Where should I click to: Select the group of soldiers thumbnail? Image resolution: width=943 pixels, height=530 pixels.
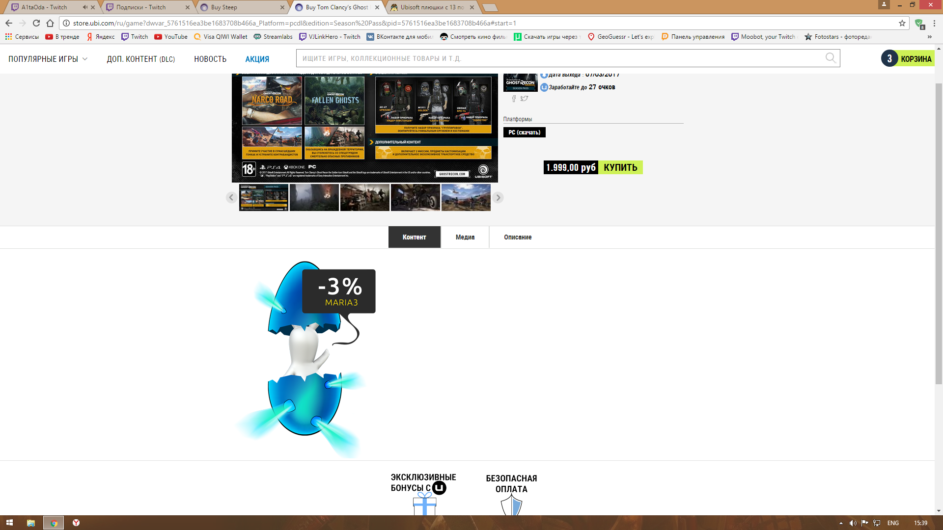click(365, 197)
